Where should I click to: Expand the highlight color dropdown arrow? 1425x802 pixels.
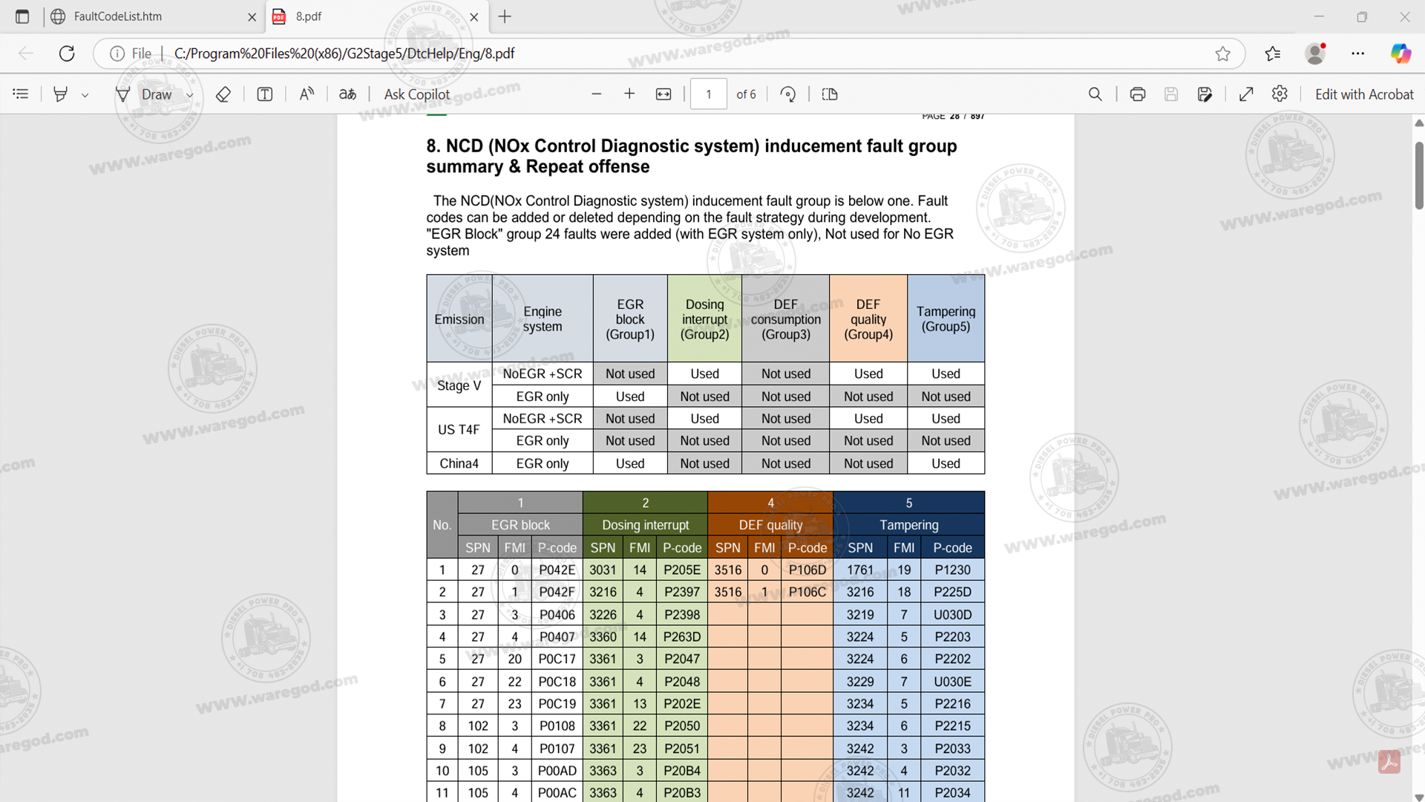pyautogui.click(x=85, y=95)
